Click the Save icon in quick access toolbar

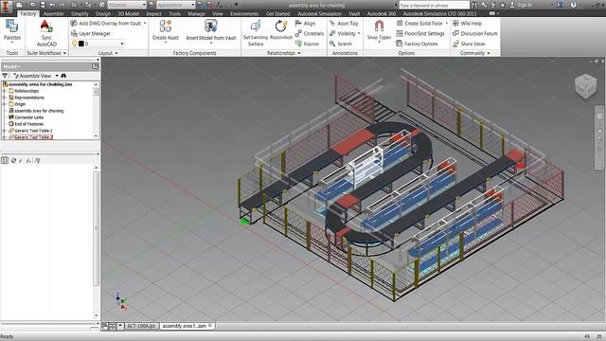(42, 5)
